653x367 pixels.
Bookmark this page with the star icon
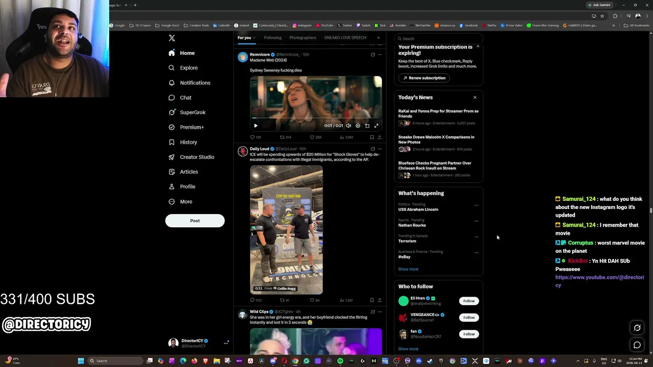[601, 16]
